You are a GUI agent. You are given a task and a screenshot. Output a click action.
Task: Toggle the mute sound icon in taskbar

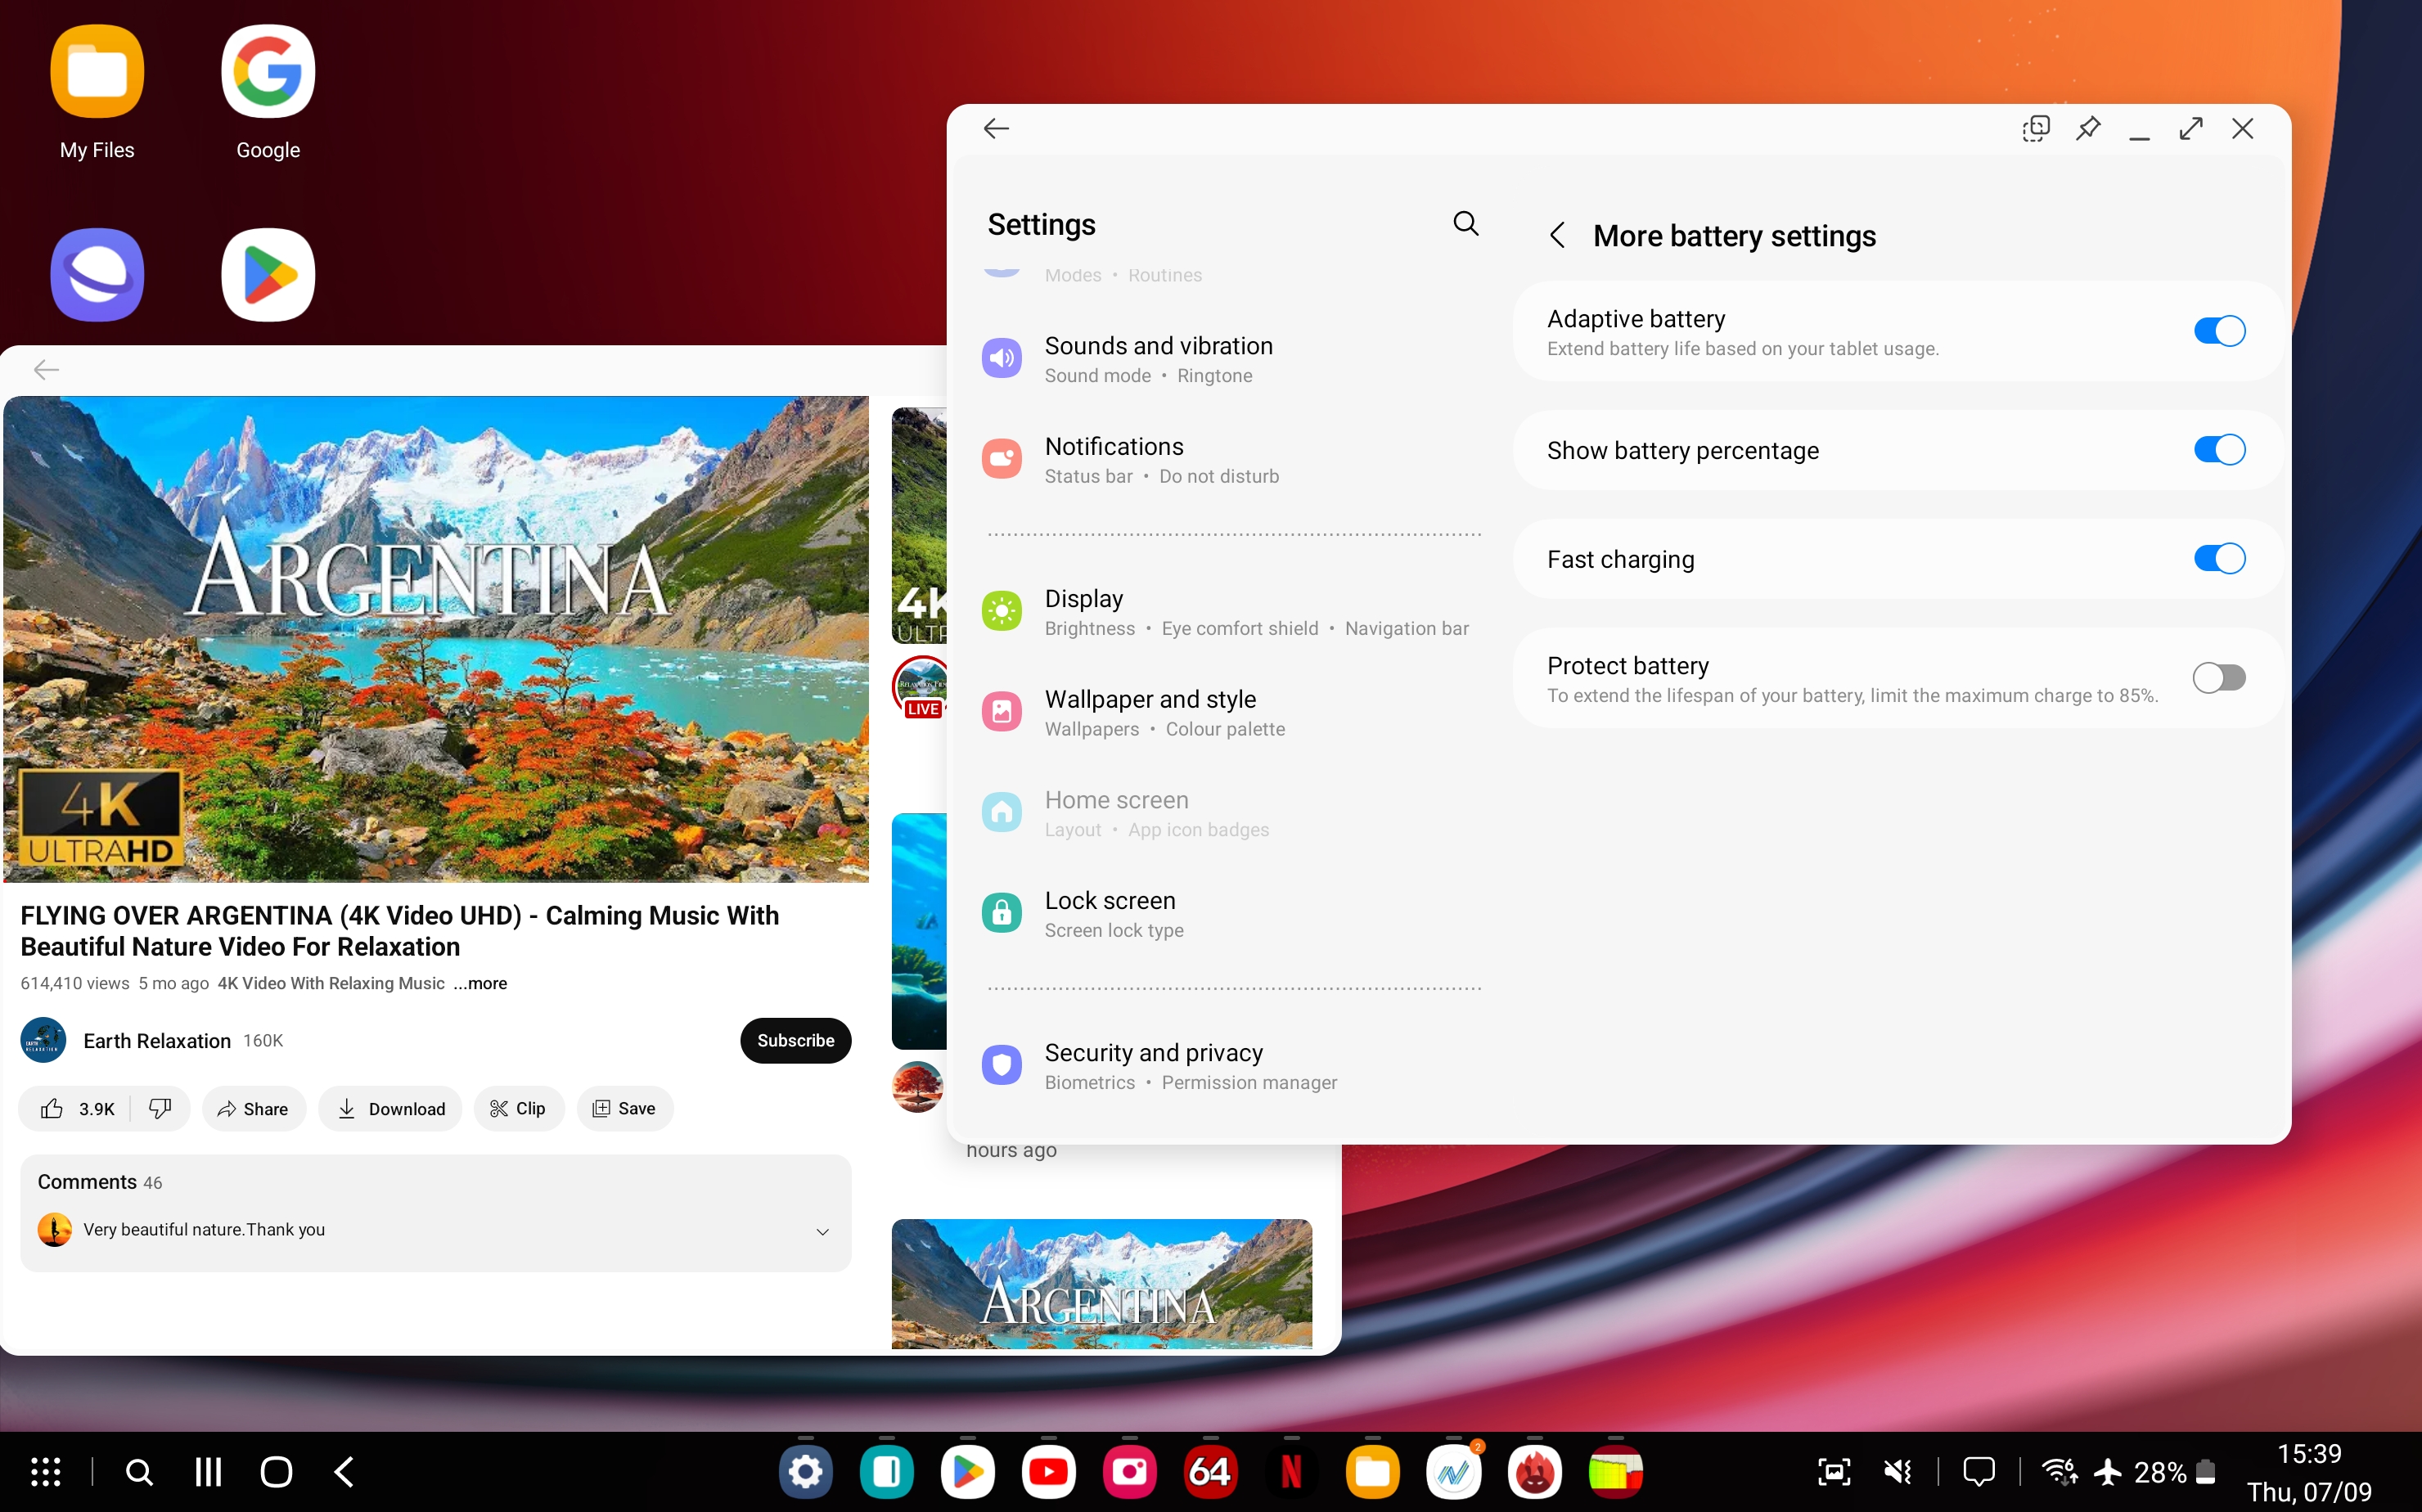click(1897, 1472)
